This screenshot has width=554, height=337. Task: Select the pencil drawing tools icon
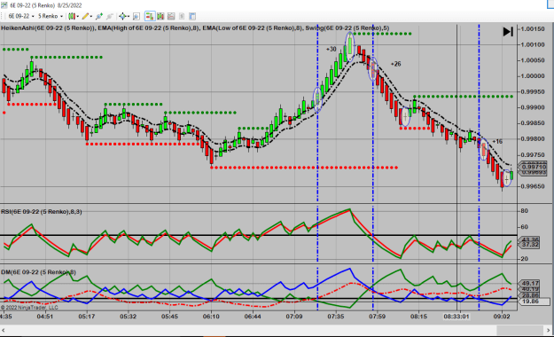pyautogui.click(x=85, y=16)
